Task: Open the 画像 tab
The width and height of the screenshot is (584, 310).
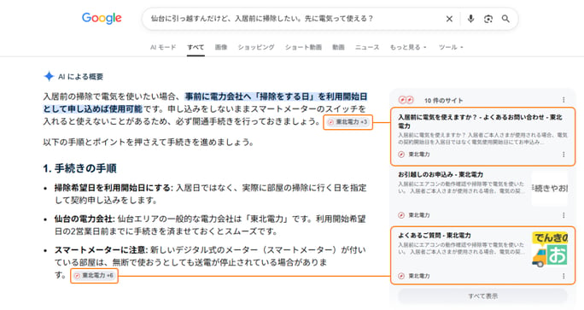Action: (x=221, y=47)
